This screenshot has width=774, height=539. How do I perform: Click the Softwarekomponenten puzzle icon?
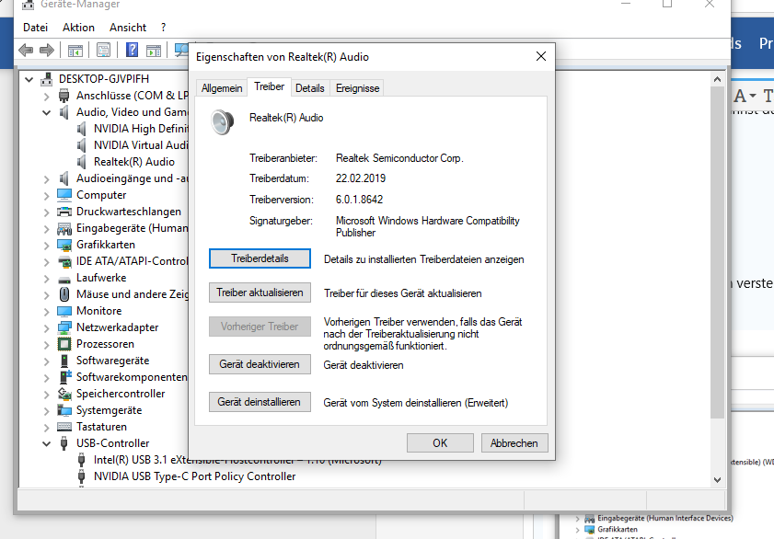coord(64,377)
